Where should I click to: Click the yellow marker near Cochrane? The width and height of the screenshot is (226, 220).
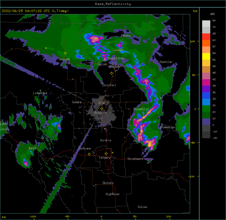[x=89, y=154]
